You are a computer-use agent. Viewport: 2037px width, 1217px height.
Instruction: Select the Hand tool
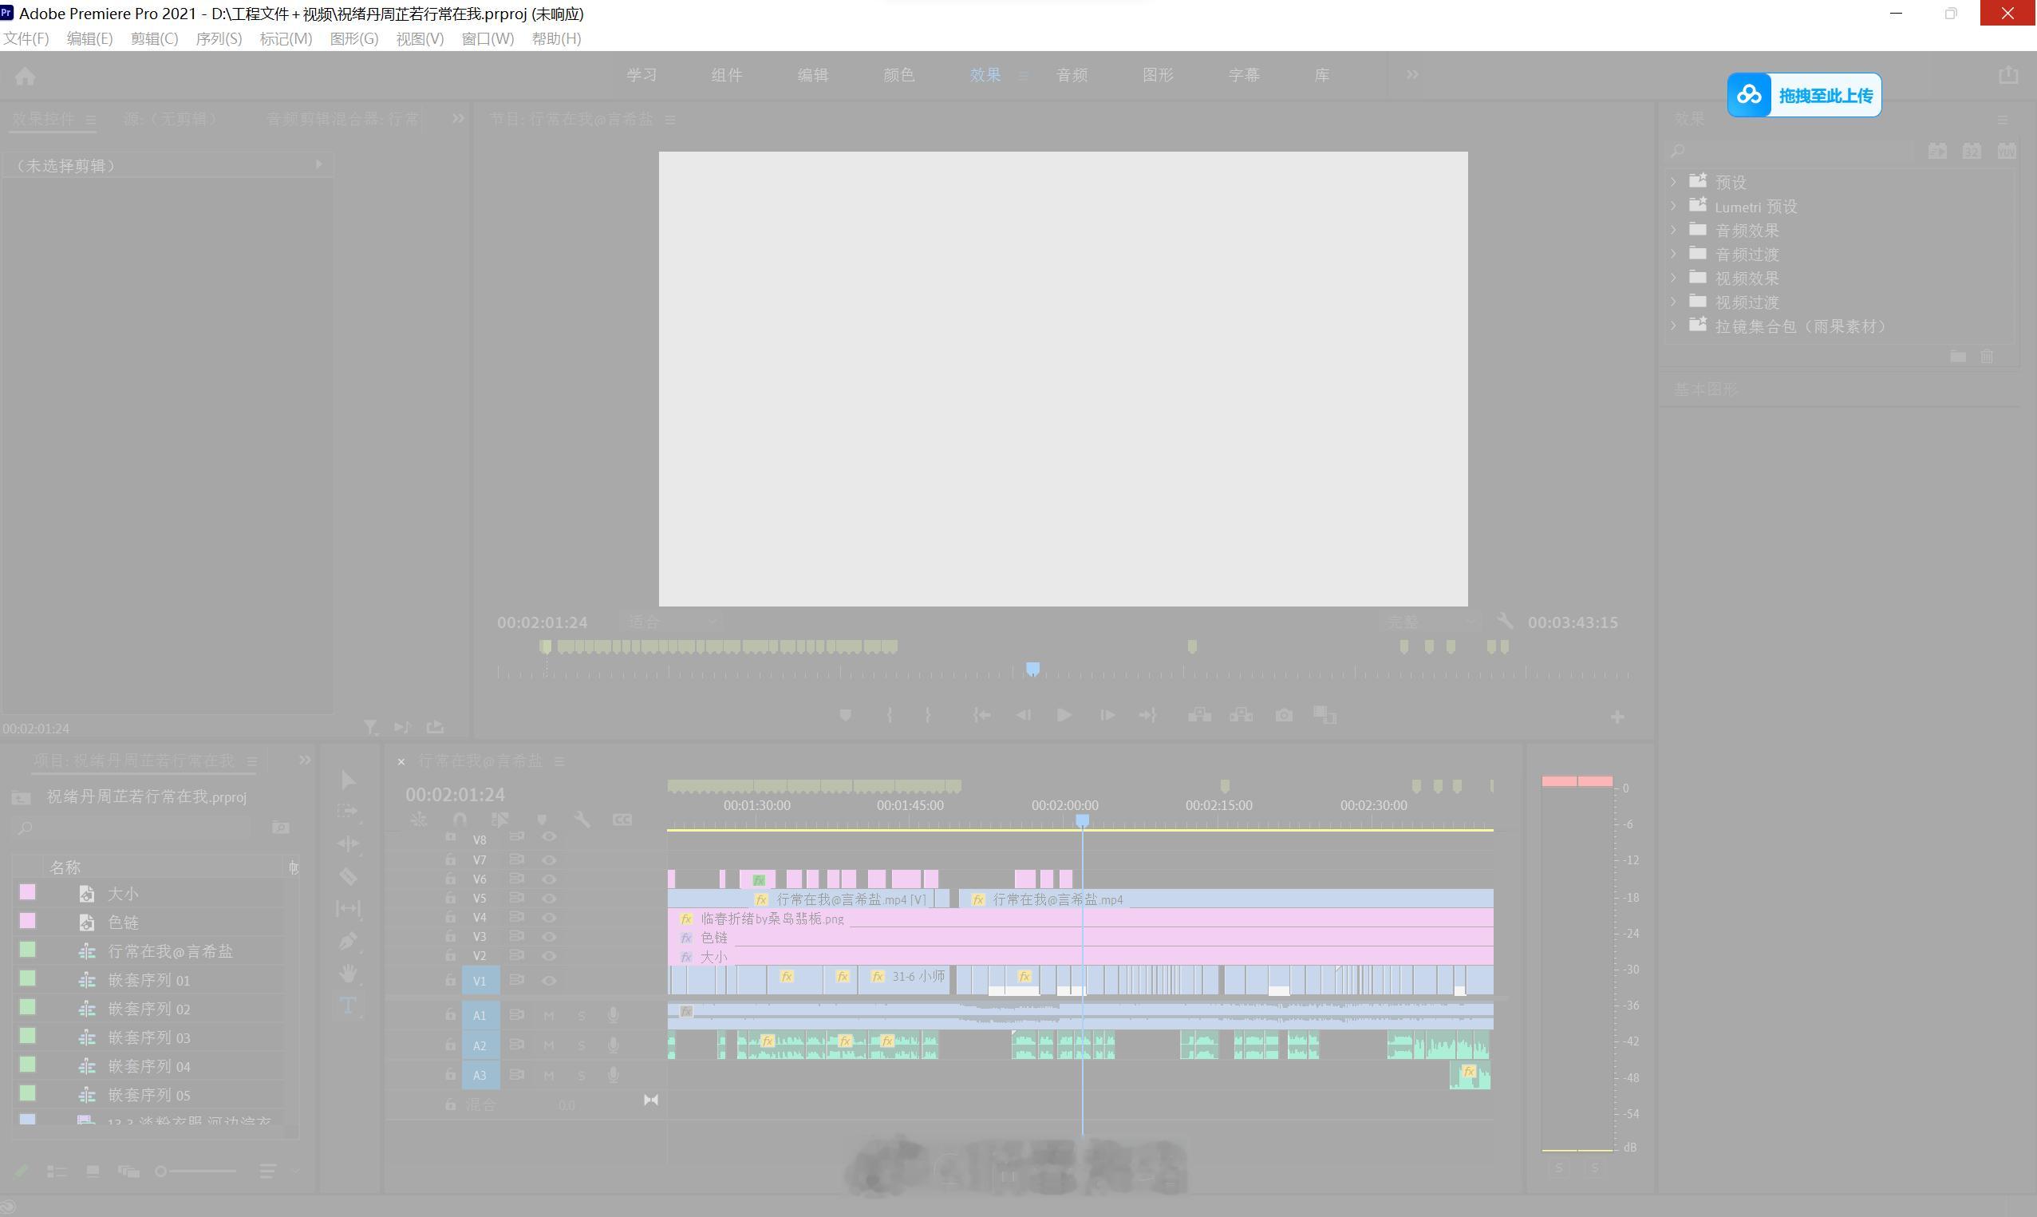click(x=348, y=974)
